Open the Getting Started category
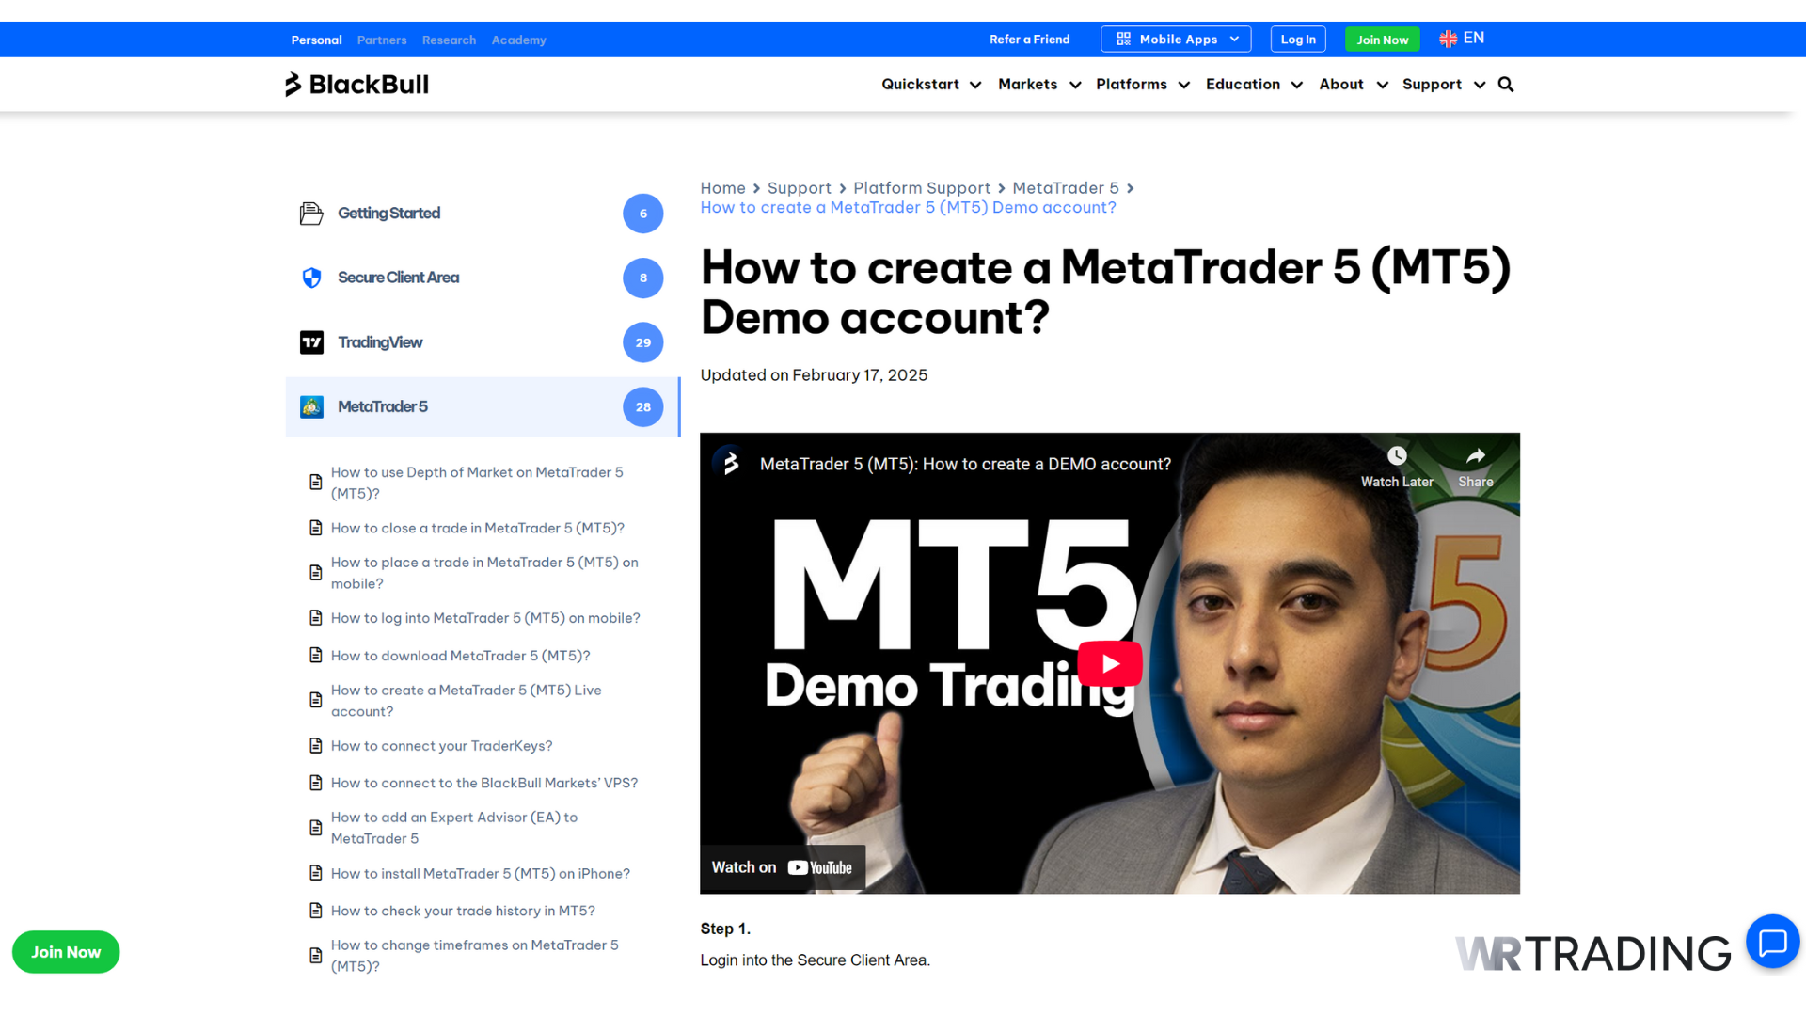Image resolution: width=1806 pixels, height=1016 pixels. pyautogui.click(x=388, y=214)
